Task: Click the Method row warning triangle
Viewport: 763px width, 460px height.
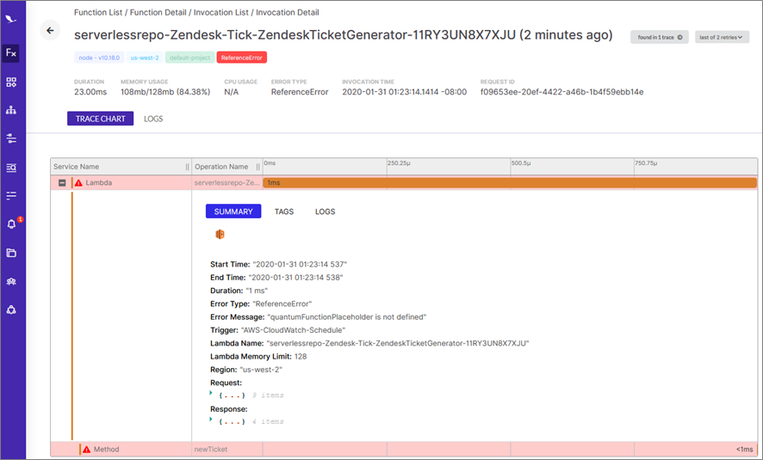Action: coord(87,450)
